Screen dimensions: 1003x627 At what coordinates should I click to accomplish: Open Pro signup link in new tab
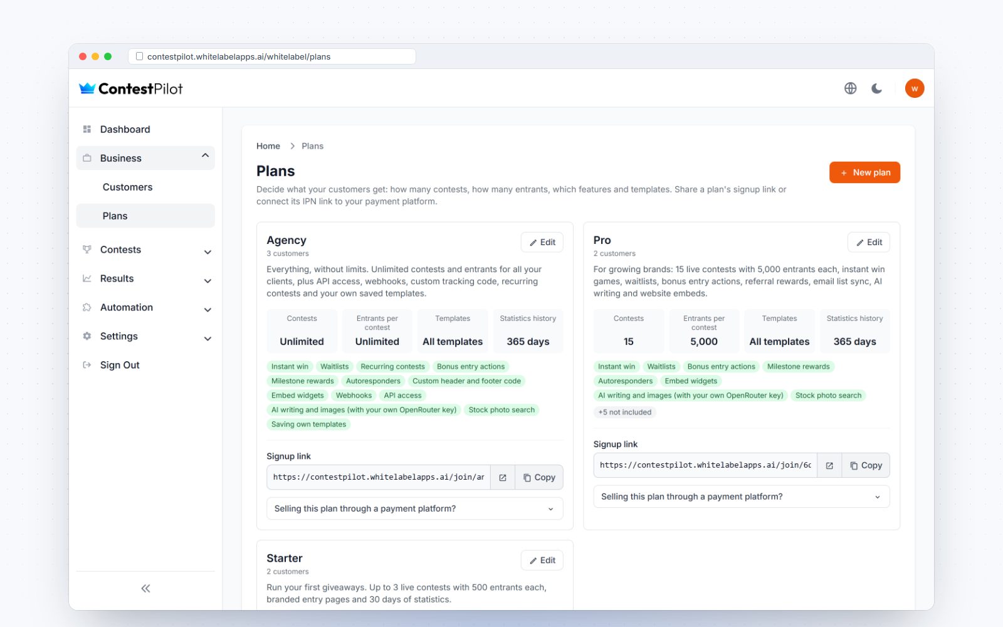pyautogui.click(x=829, y=465)
